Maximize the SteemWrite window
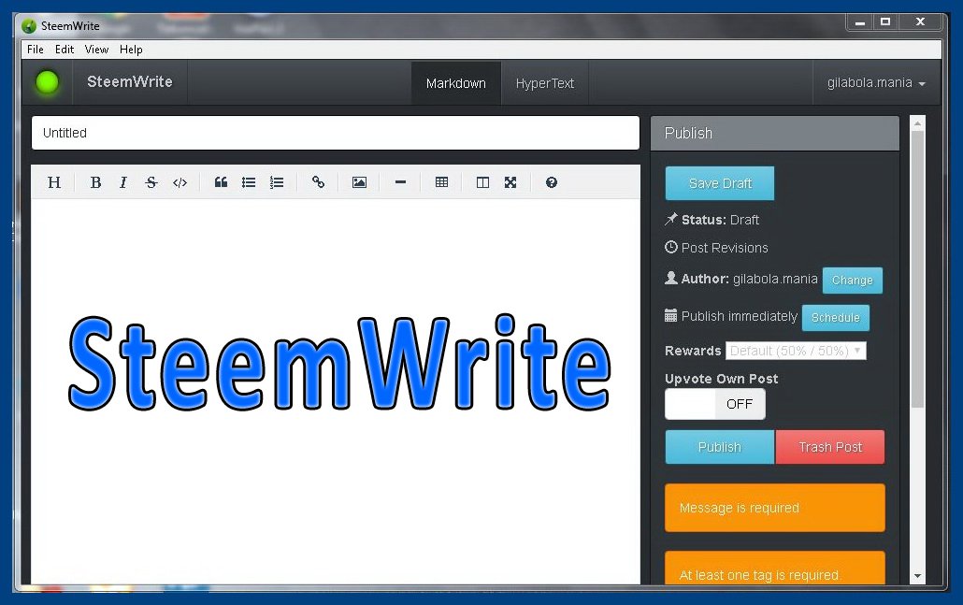 point(885,22)
